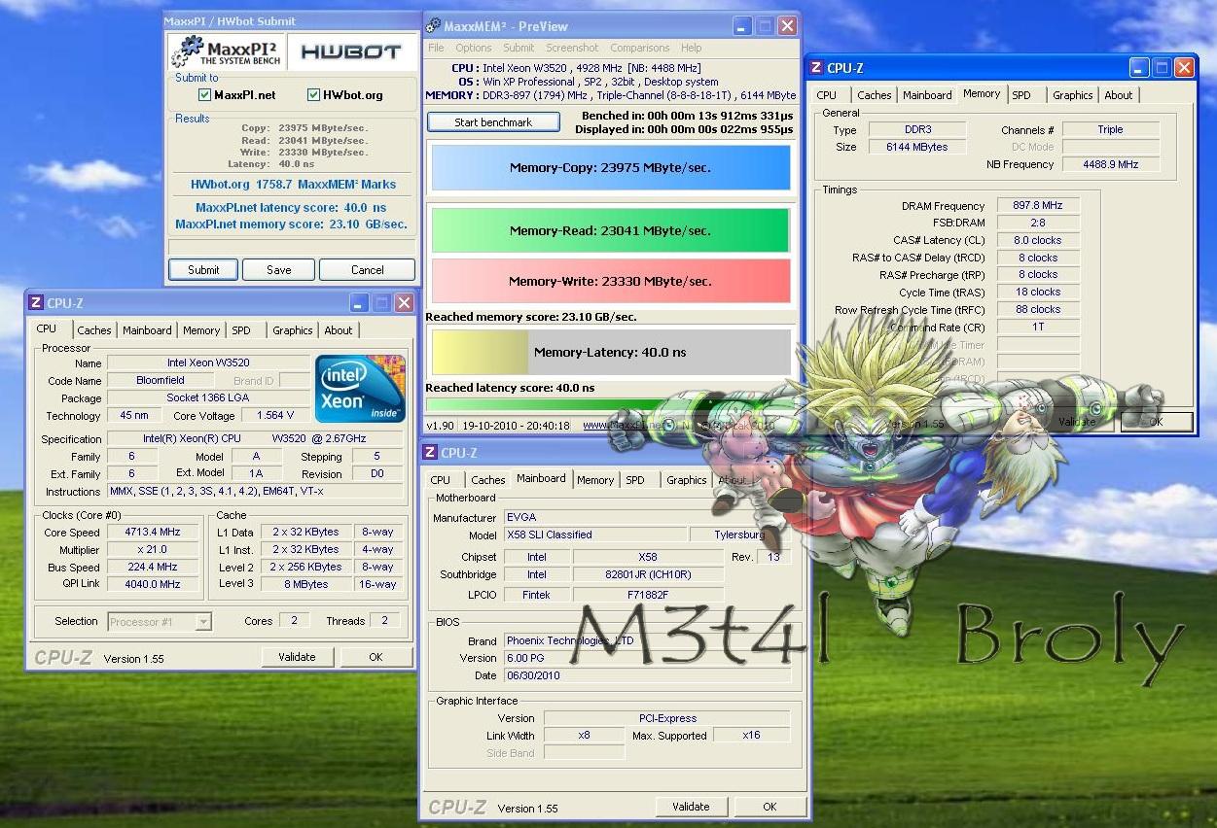Select Caches tab in CPU-Z Memory window
Screen dimensions: 1217x828
pyautogui.click(x=874, y=95)
